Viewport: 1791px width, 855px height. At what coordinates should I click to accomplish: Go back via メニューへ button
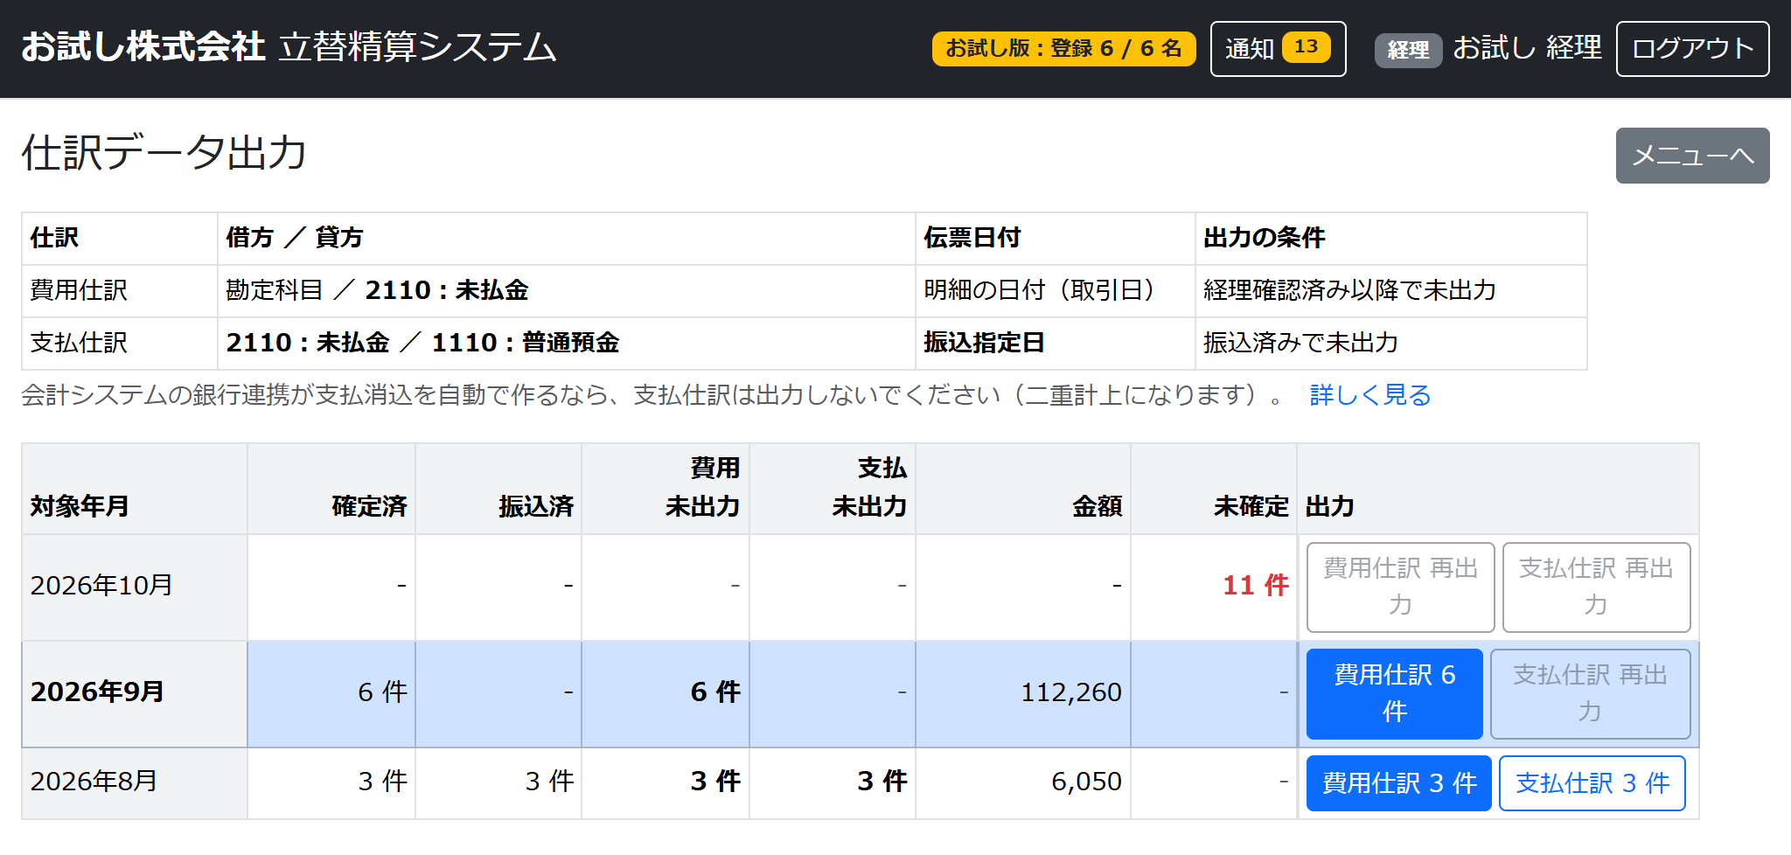[1692, 156]
